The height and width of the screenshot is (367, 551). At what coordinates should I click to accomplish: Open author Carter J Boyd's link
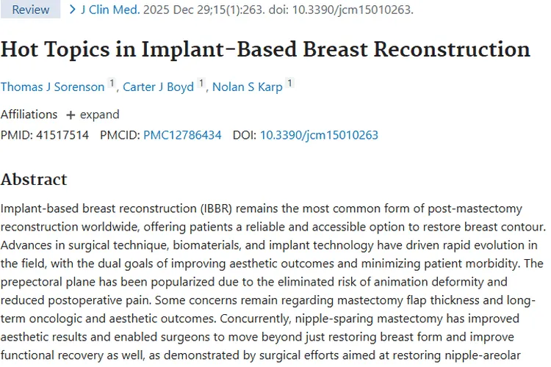coord(158,87)
